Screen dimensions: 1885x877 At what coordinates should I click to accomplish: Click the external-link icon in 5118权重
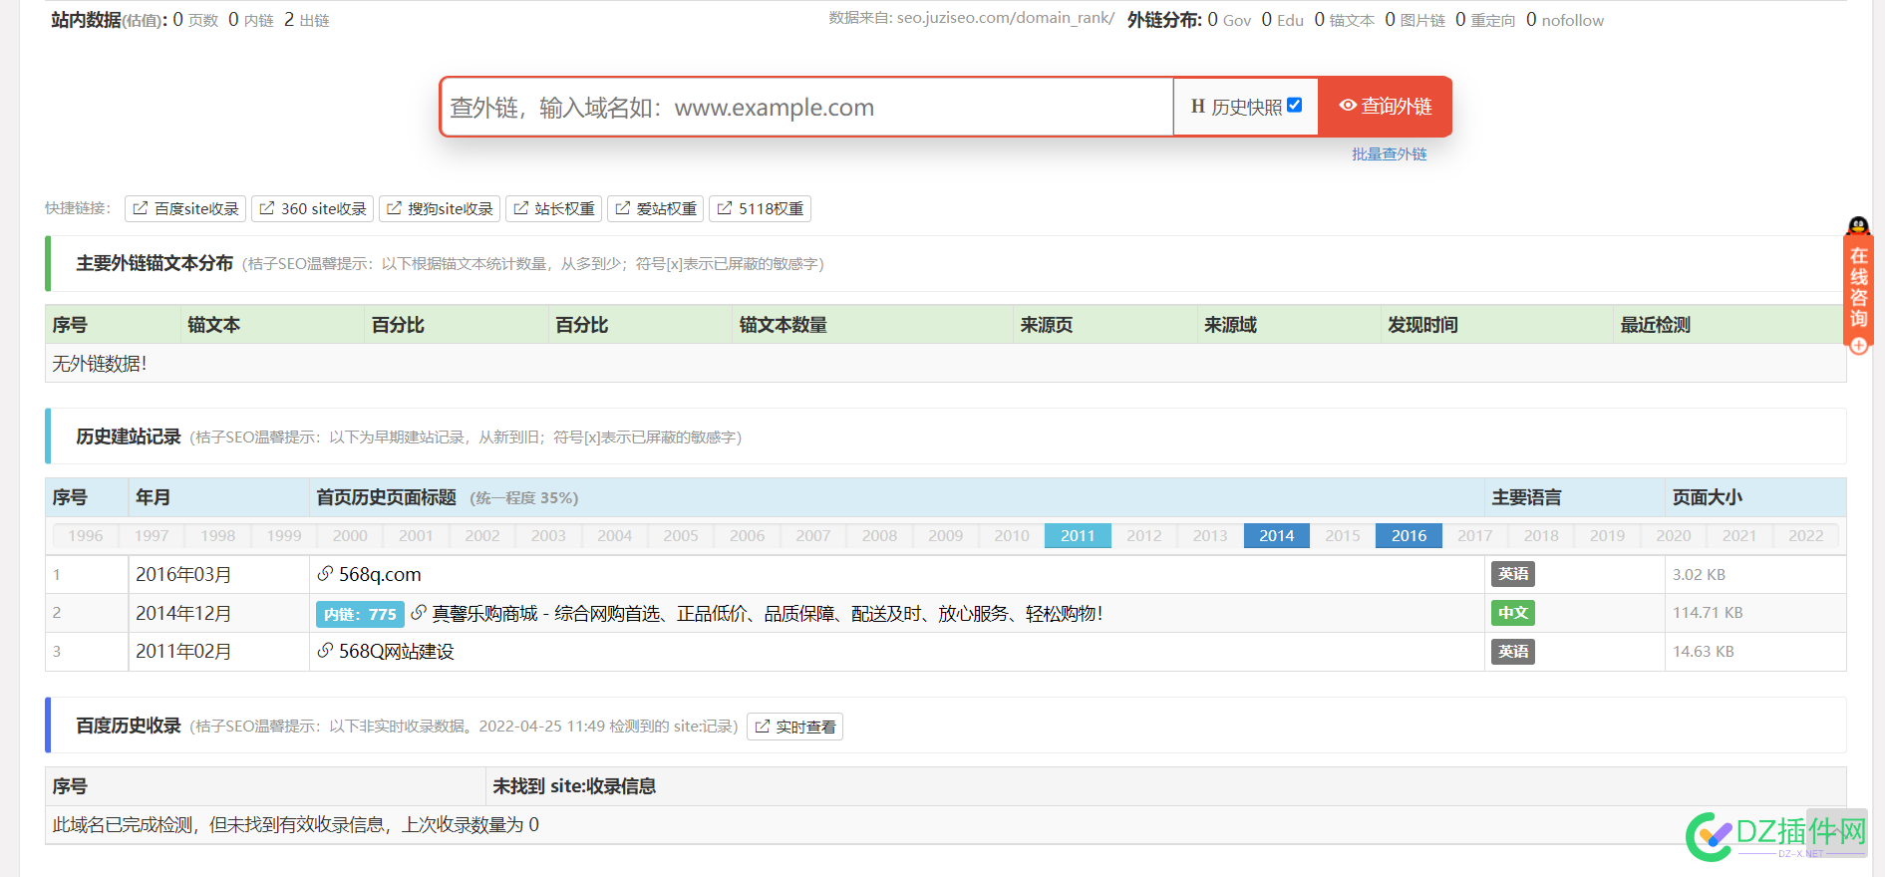pyautogui.click(x=724, y=208)
